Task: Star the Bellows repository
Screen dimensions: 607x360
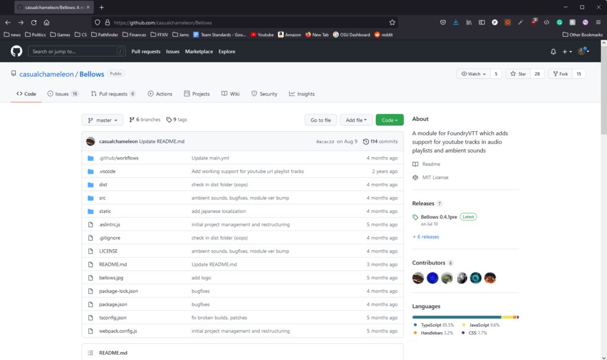Action: pos(519,74)
